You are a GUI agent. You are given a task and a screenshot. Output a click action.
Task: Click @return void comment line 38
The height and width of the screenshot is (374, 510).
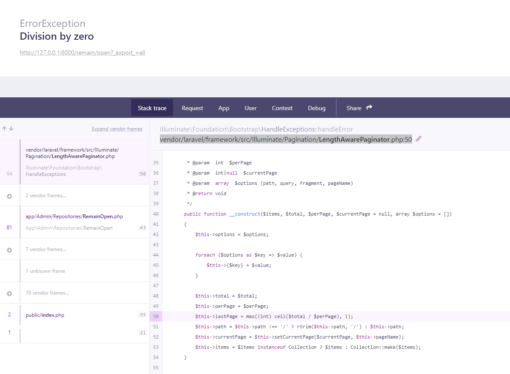[x=206, y=194]
